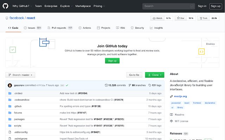Switch to the Insights tab
The image size is (225, 140).
click(x=156, y=28)
